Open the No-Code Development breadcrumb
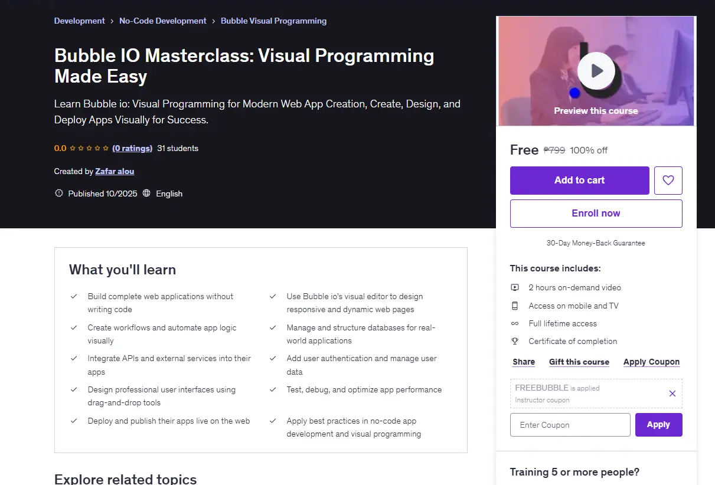The width and height of the screenshot is (715, 485). 163,21
